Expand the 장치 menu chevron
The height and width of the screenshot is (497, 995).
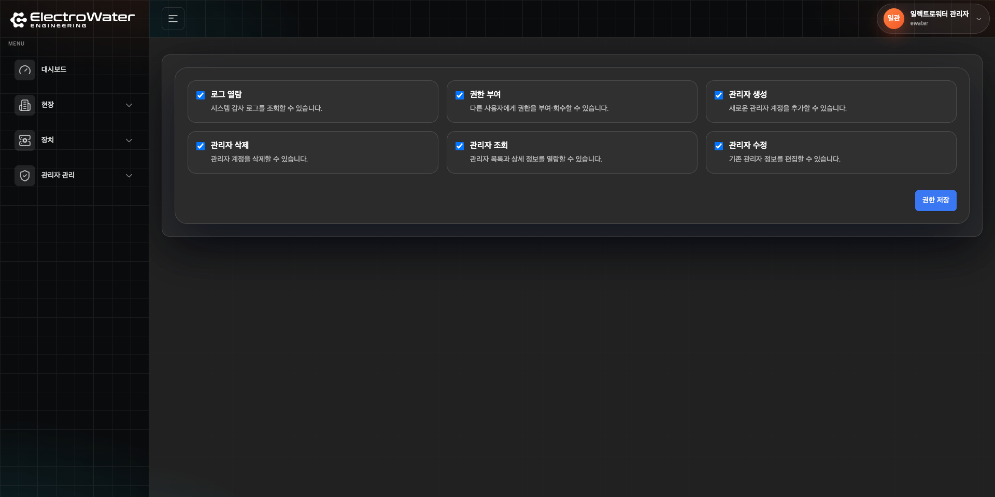(x=129, y=140)
